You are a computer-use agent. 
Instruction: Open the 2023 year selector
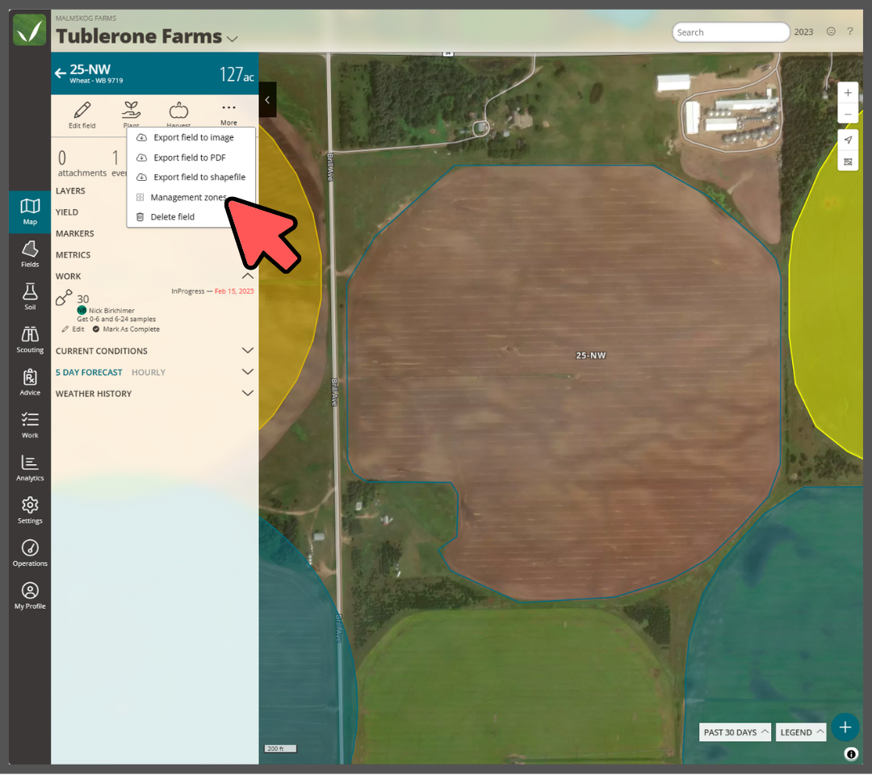pyautogui.click(x=803, y=32)
